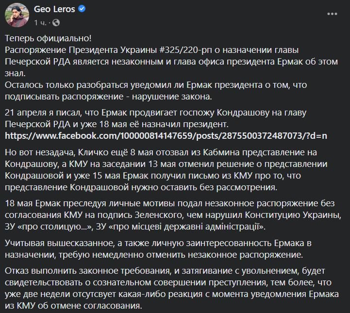Click the words 'нарушение закона' in the post
Screen dimensions: 350x313
coord(171,97)
